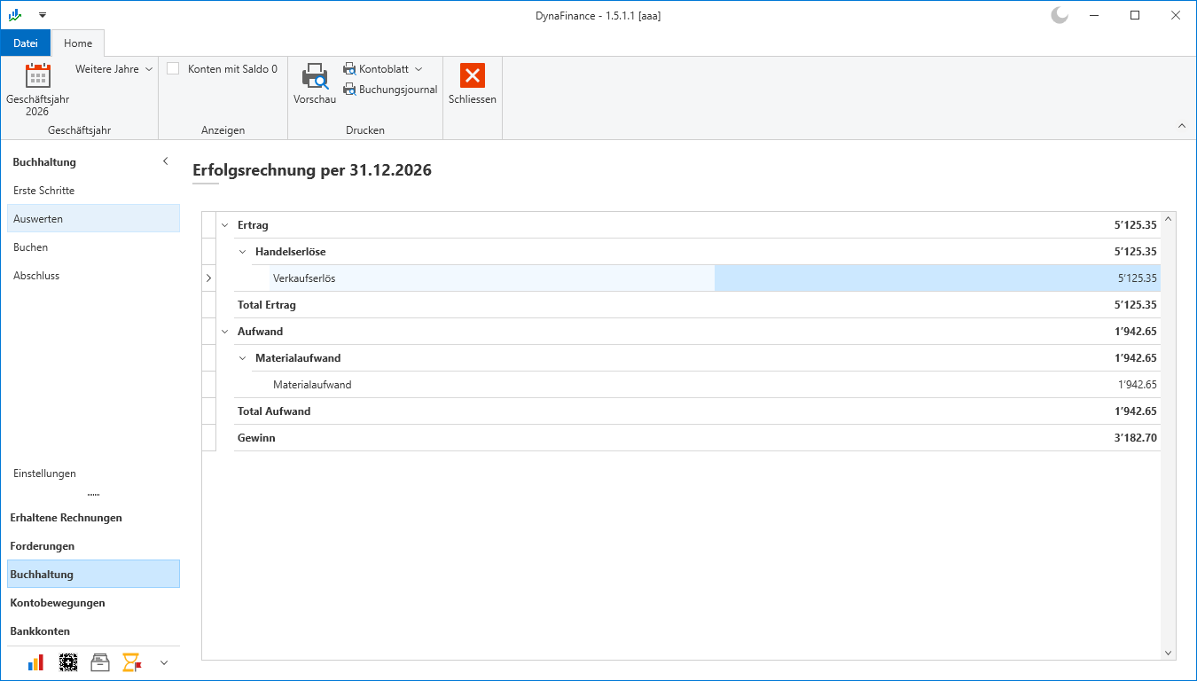Select the Buchhaltung module in lower navigation
Image resolution: width=1197 pixels, height=681 pixels.
tap(93, 575)
